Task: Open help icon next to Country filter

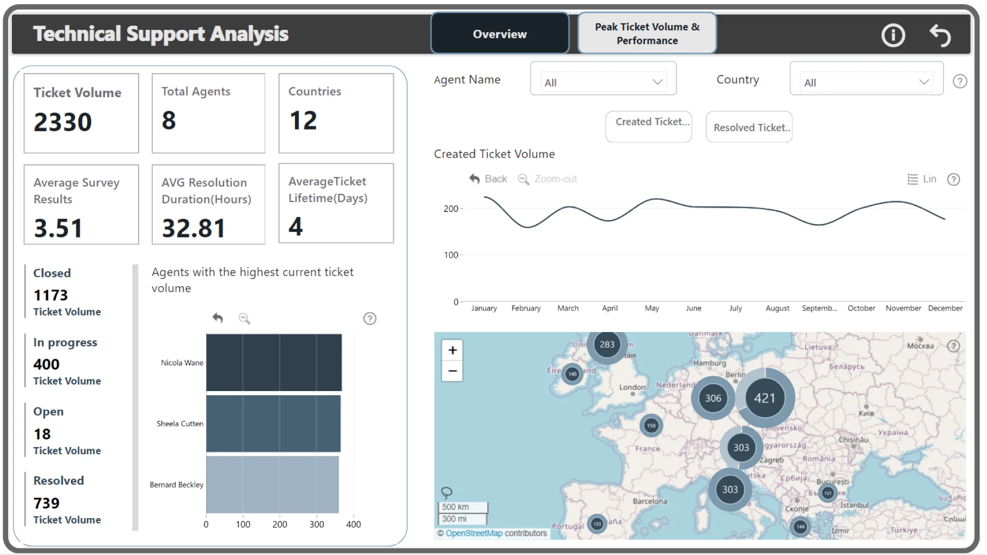Action: click(960, 81)
